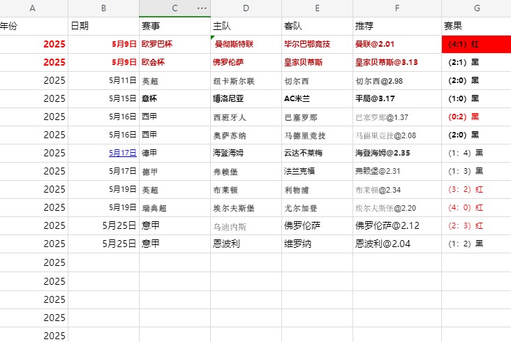The image size is (511, 342).
Task: Select the red-filled (4:1) 红 result cell
Action: pos(476,44)
